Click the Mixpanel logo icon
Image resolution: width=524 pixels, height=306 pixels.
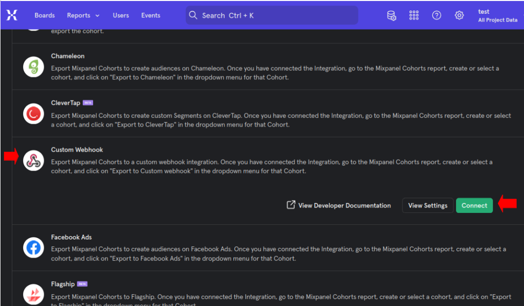[x=12, y=15]
